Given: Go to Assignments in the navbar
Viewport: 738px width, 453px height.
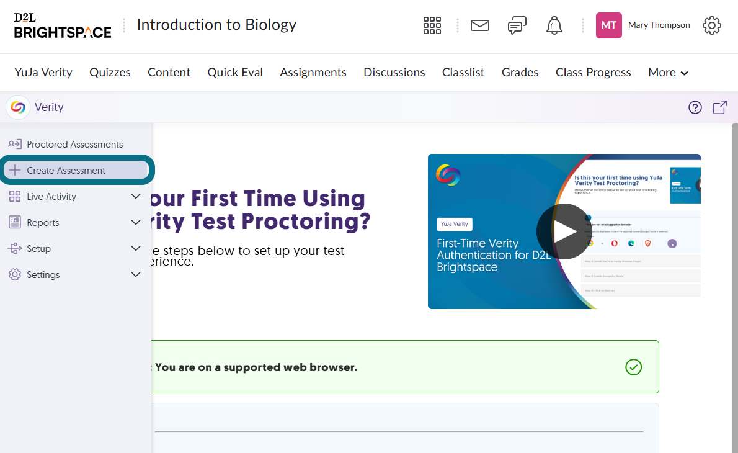Looking at the screenshot, I should click(313, 73).
